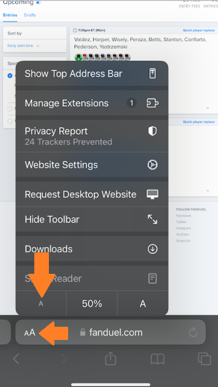Screen dimensions: 218x387
Task: Go forward with the forward chevron
Action: tap(64, 359)
